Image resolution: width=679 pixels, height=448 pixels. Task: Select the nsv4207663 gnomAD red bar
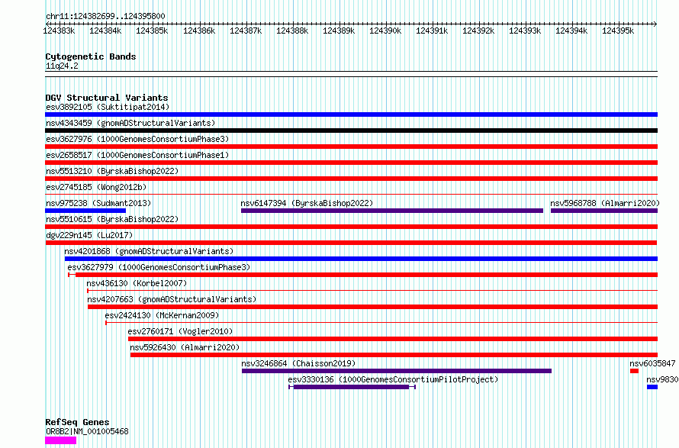372,307
